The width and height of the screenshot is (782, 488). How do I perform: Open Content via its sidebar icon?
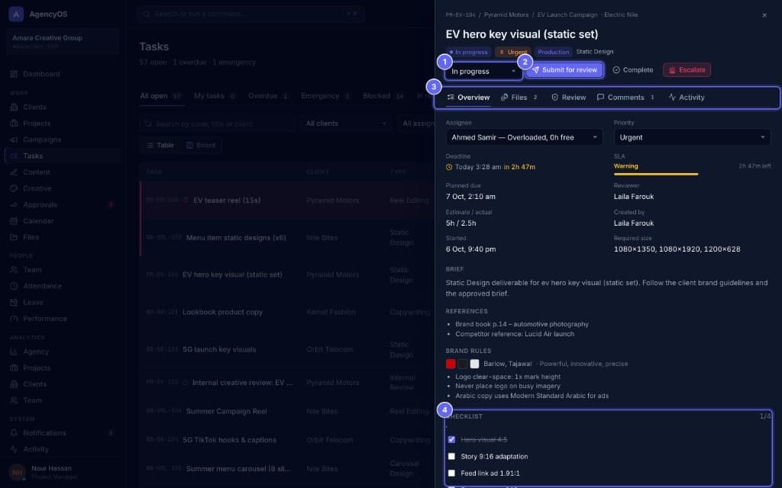click(14, 172)
